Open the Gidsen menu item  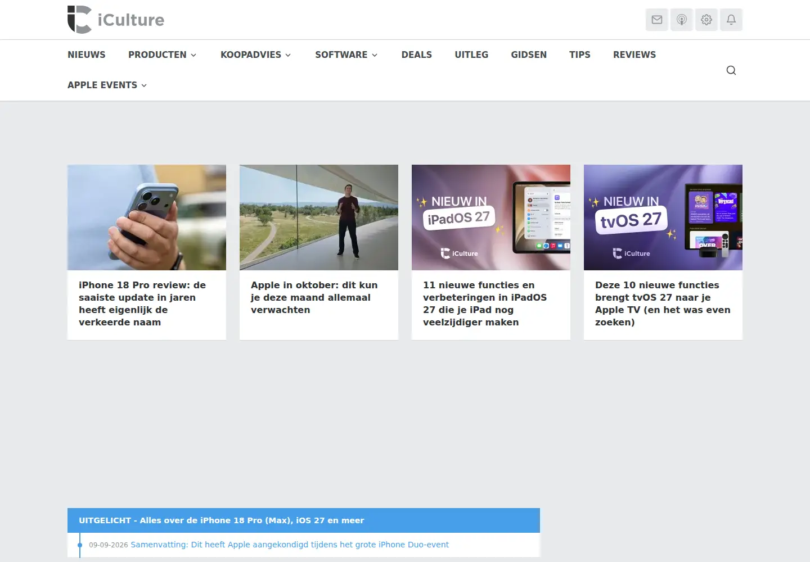pos(529,55)
